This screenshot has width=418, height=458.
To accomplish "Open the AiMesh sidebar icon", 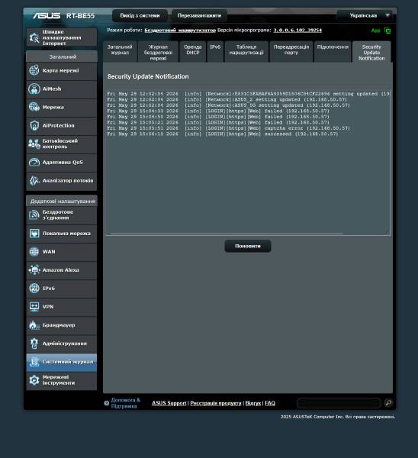I will pos(34,89).
